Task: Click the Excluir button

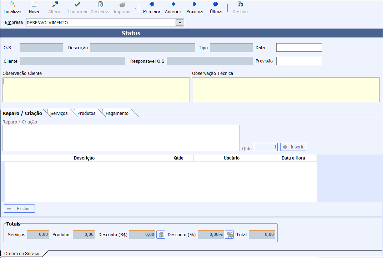Action: 20,208
